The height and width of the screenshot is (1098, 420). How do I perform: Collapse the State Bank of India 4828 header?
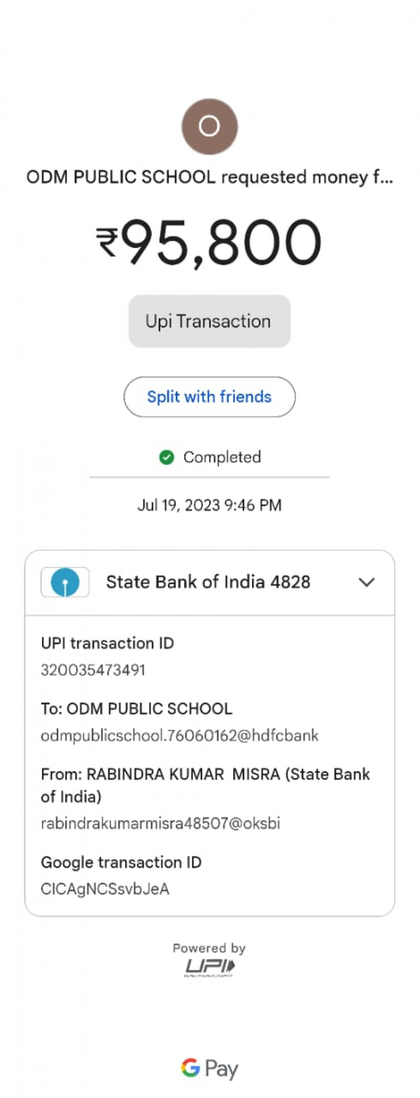(x=208, y=582)
